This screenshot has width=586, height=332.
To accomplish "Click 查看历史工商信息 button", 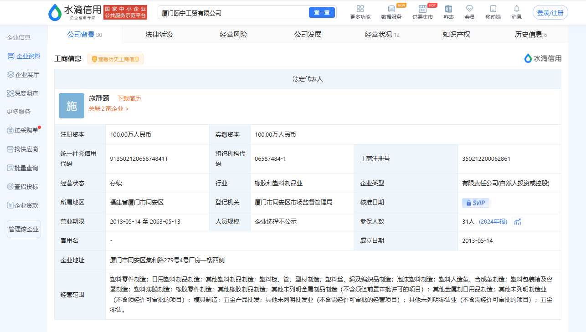I will [116, 59].
